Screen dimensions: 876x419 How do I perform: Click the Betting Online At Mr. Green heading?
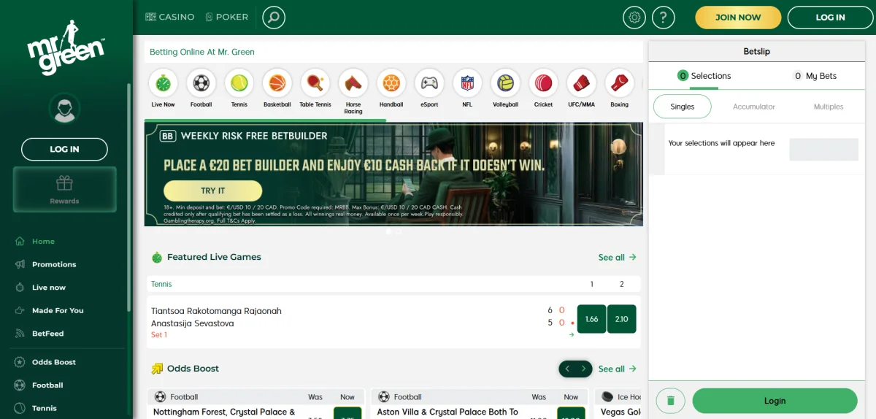[x=202, y=52]
